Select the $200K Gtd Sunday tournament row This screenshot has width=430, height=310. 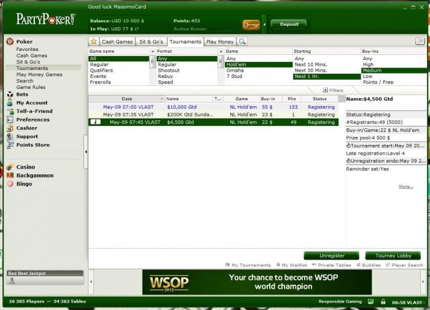click(x=213, y=115)
